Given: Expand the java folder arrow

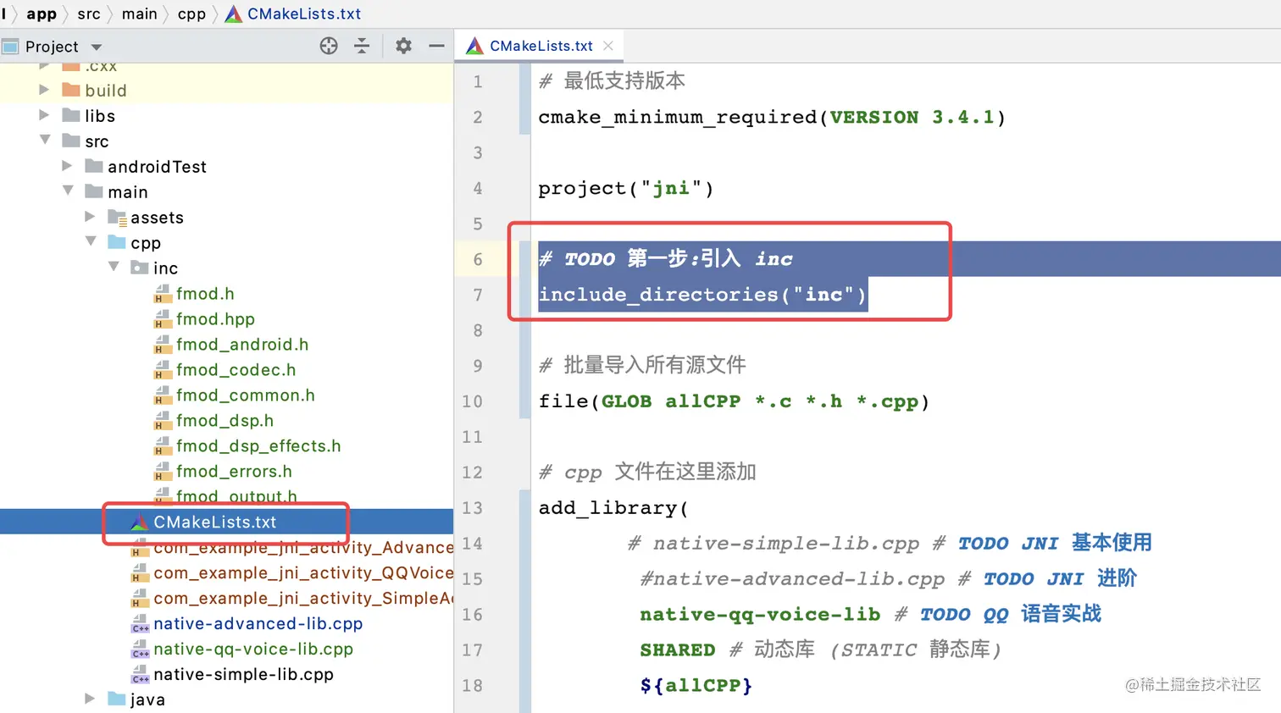Looking at the screenshot, I should coord(90,699).
